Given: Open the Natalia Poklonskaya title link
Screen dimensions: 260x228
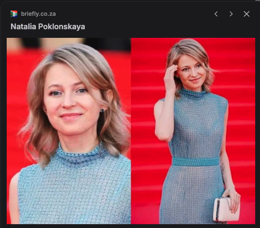Looking at the screenshot, I should 48,26.
